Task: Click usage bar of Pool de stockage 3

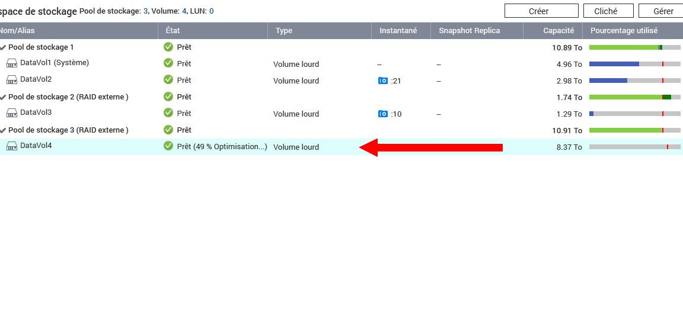Action: (x=634, y=130)
